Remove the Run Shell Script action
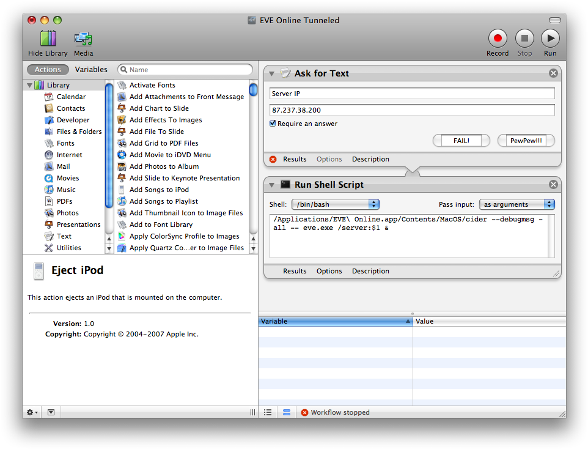Screen dimensions: 588x449 click(x=553, y=184)
